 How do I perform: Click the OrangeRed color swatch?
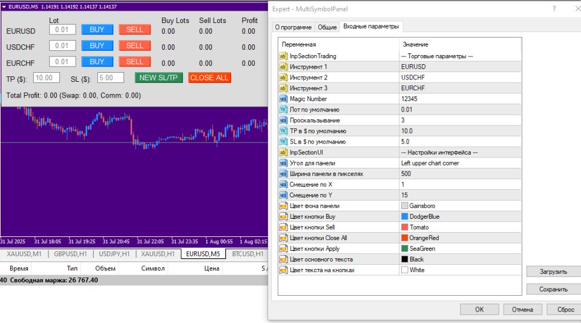pyautogui.click(x=405, y=238)
